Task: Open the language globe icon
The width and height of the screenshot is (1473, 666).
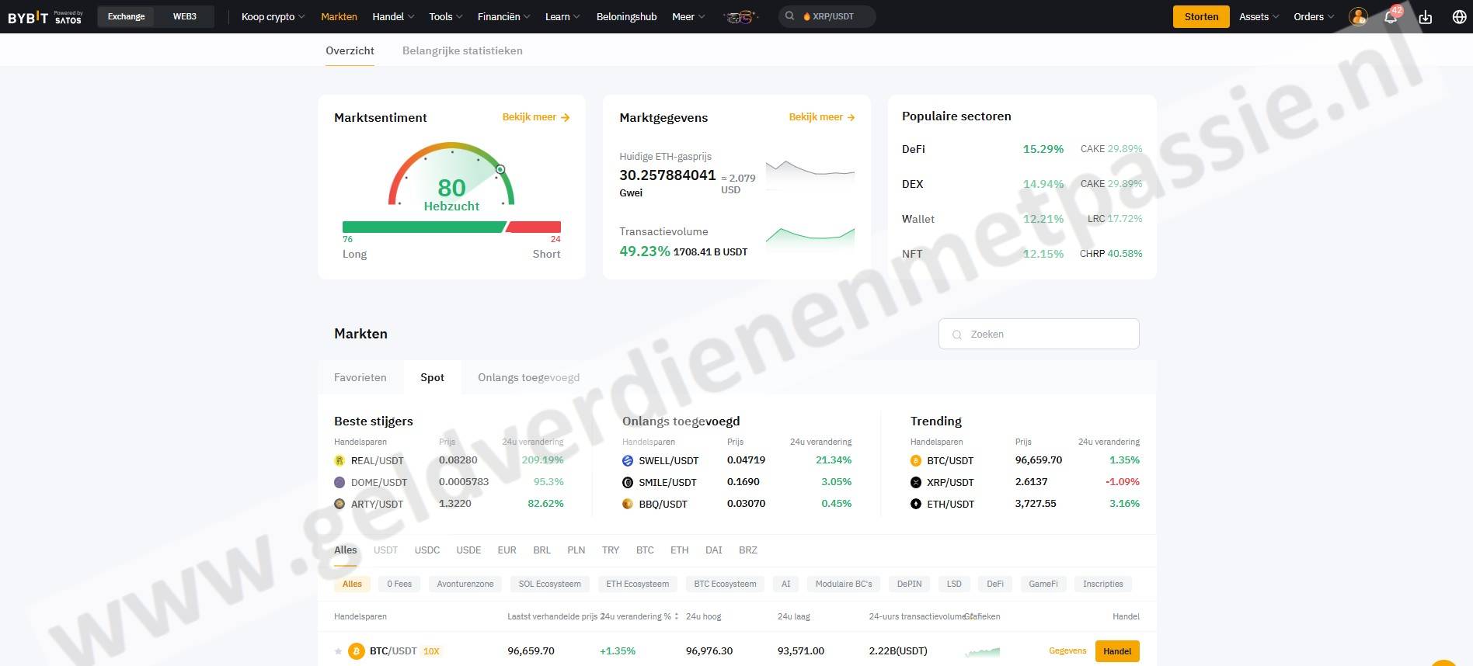Action: (x=1459, y=17)
